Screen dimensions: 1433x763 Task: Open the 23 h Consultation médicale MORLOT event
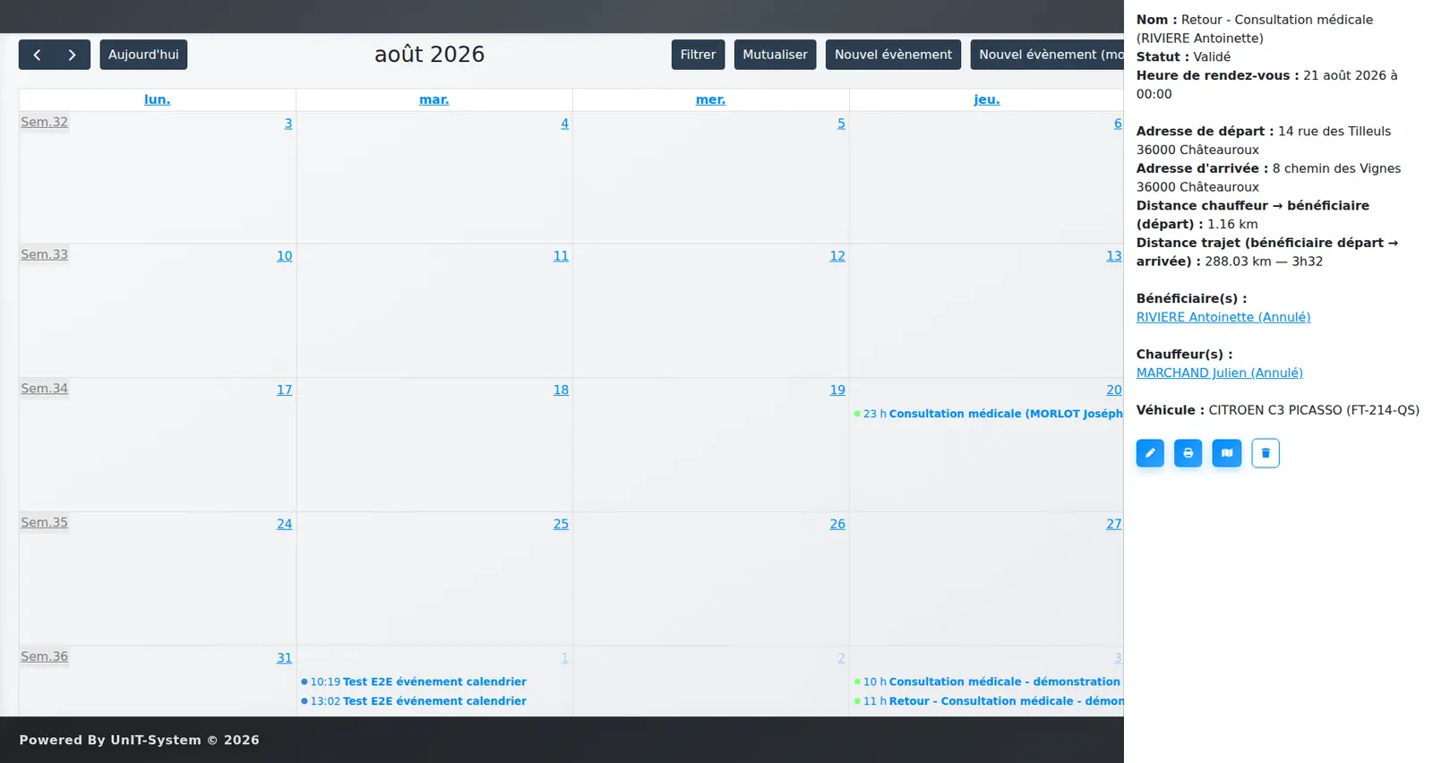coord(988,414)
